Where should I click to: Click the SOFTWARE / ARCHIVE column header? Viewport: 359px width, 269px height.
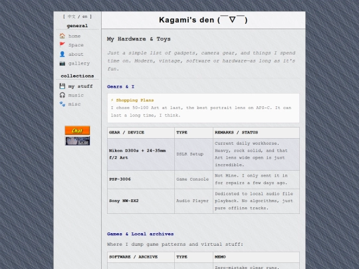pos(141,257)
